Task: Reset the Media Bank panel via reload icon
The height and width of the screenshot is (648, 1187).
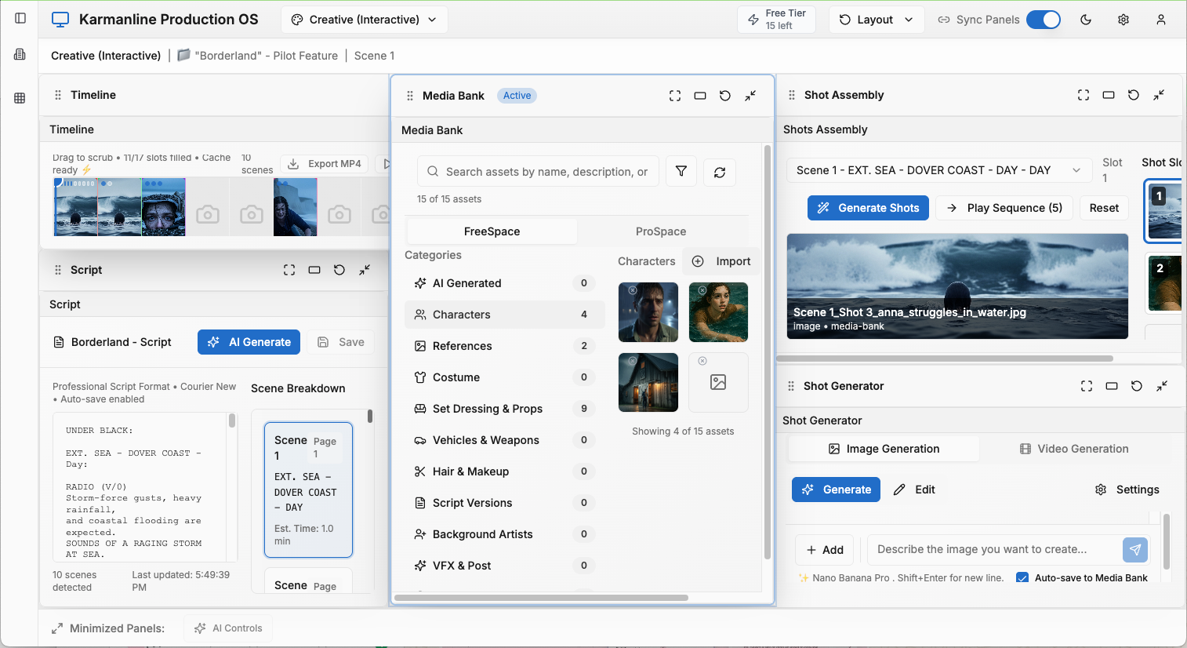Action: tap(725, 95)
